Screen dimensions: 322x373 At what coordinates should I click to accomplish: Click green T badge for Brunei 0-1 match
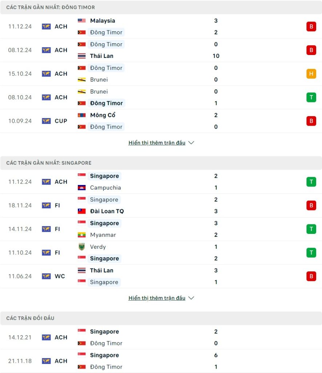pos(311,97)
